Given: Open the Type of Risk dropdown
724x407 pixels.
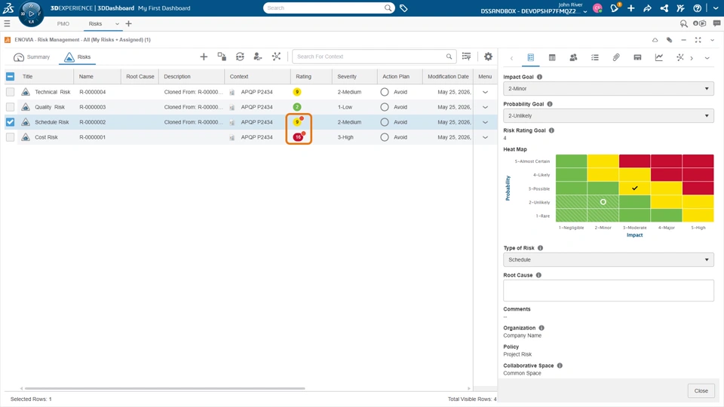Looking at the screenshot, I should click(608, 260).
